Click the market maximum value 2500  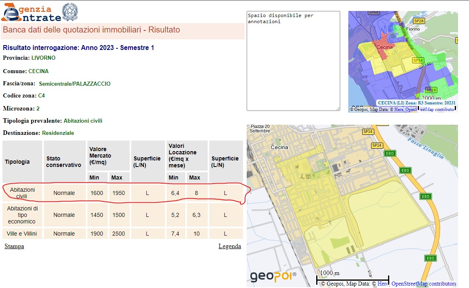tap(119, 234)
